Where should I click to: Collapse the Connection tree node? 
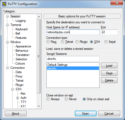[7, 68]
